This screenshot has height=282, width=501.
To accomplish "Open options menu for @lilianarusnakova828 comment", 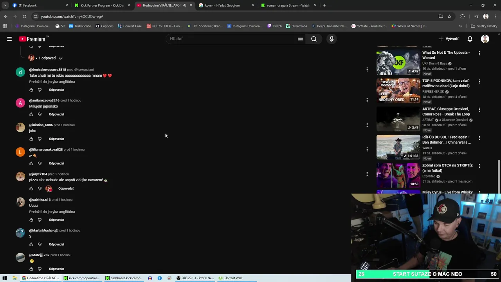I will point(367,149).
